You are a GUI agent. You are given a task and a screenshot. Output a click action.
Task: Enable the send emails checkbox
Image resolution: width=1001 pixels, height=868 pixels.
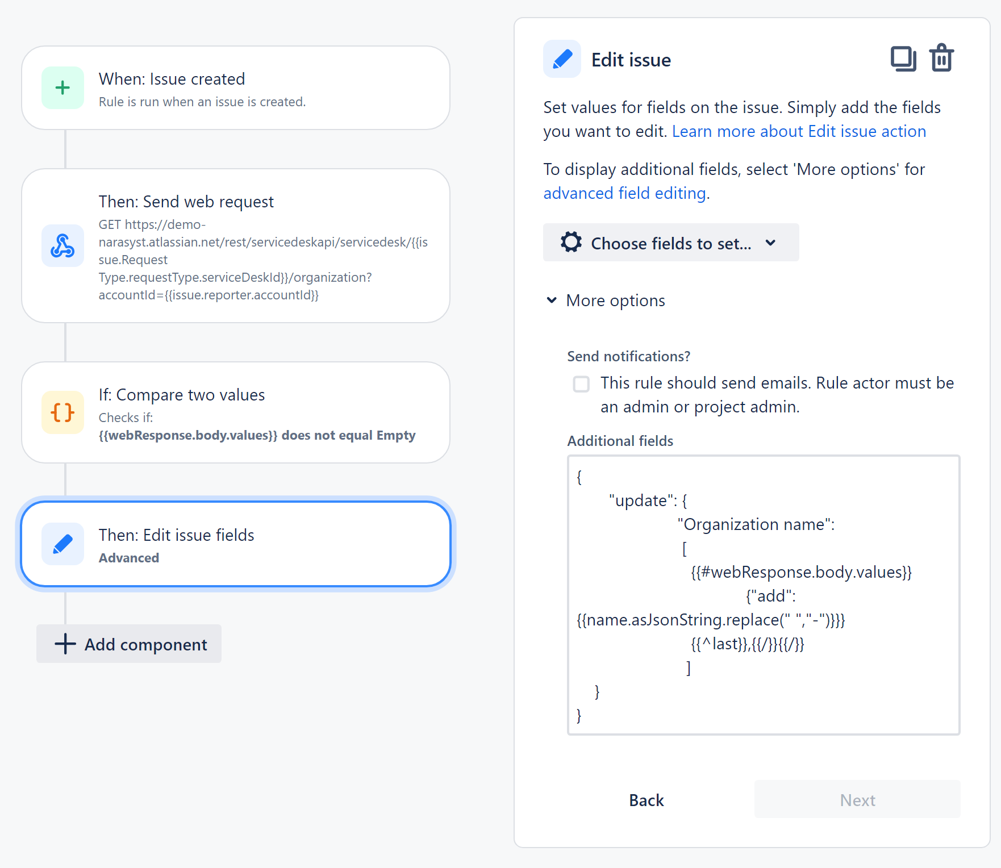[581, 384]
